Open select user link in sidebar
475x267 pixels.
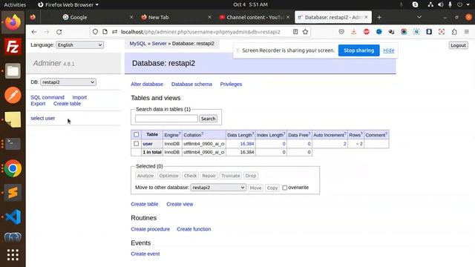pos(43,118)
